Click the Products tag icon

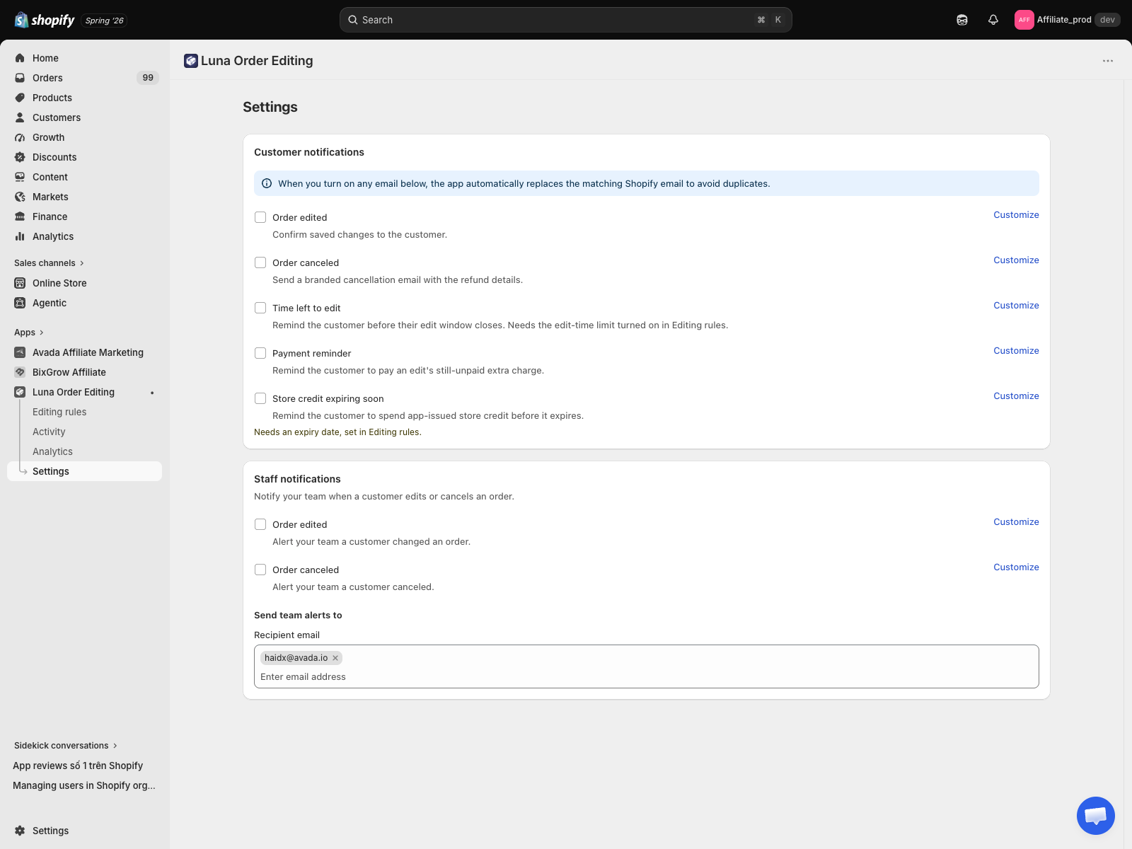pyautogui.click(x=20, y=98)
